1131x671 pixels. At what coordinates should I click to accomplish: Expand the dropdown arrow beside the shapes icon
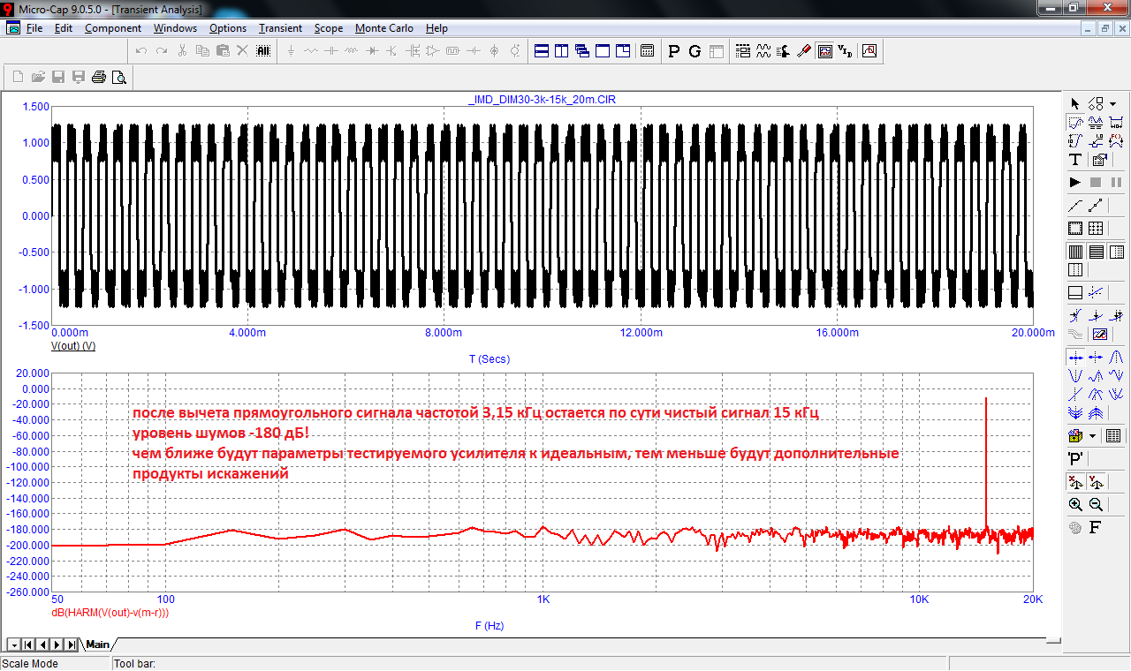pos(1112,103)
